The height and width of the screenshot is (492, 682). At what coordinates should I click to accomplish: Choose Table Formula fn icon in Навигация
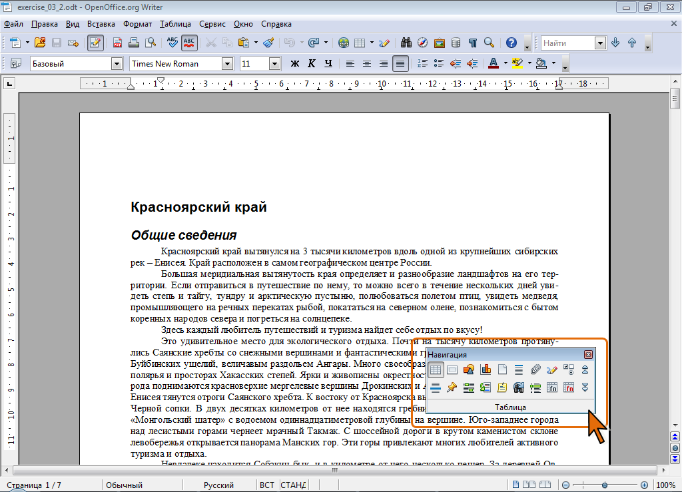552,387
